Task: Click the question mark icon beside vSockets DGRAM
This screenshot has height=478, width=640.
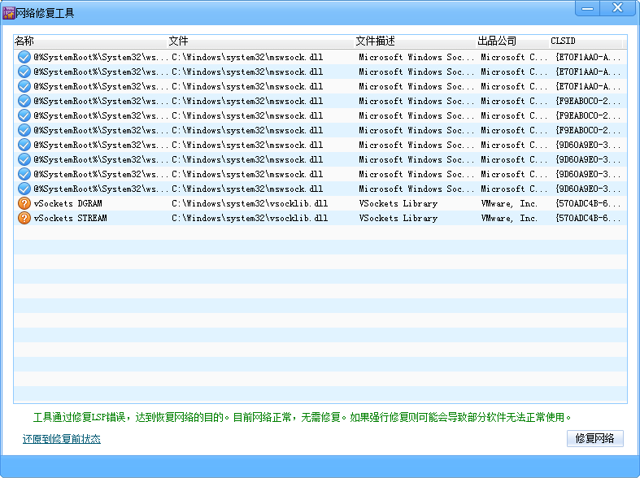Action: tap(24, 203)
